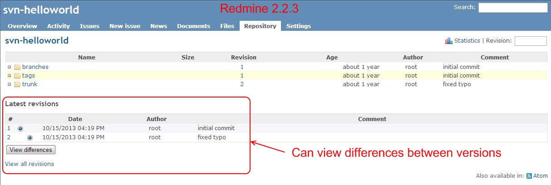Open the News tab
This screenshot has width=551, height=185.
[x=159, y=26]
